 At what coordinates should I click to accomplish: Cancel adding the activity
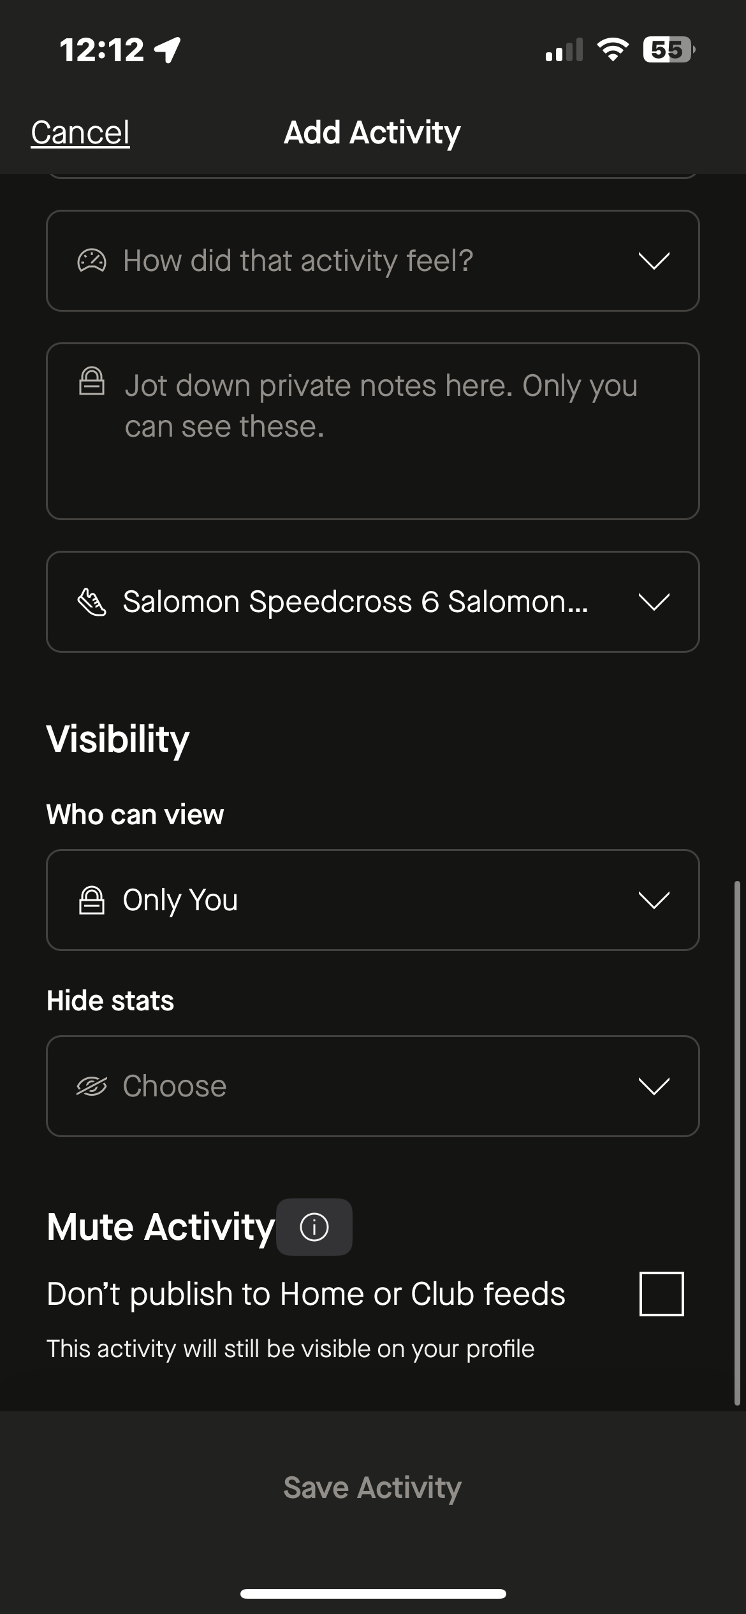(x=80, y=133)
